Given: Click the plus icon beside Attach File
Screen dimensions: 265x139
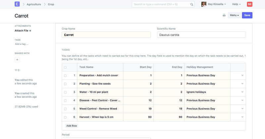Looking at the screenshot, I should coord(30,31).
